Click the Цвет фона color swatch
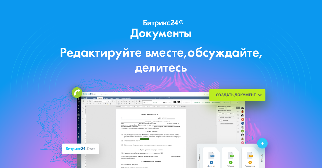 click(x=220, y=120)
